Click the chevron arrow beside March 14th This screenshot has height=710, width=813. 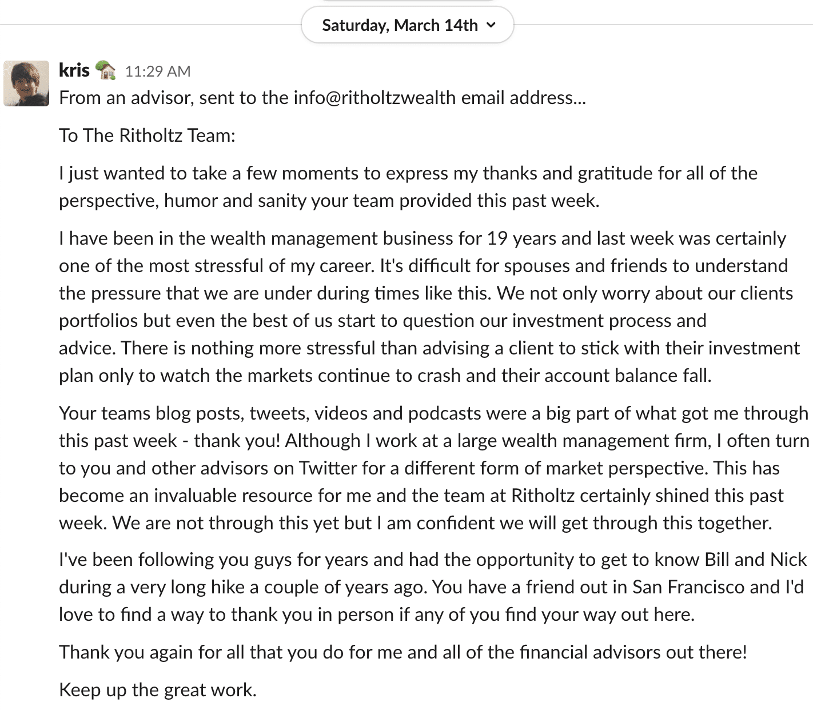pos(491,25)
